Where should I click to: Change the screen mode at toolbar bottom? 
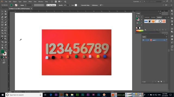pyautogui.click(x=4, y=63)
